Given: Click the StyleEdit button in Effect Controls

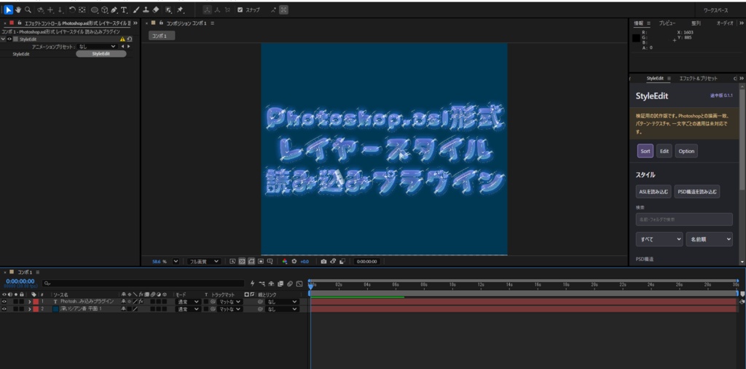Looking at the screenshot, I should (101, 54).
